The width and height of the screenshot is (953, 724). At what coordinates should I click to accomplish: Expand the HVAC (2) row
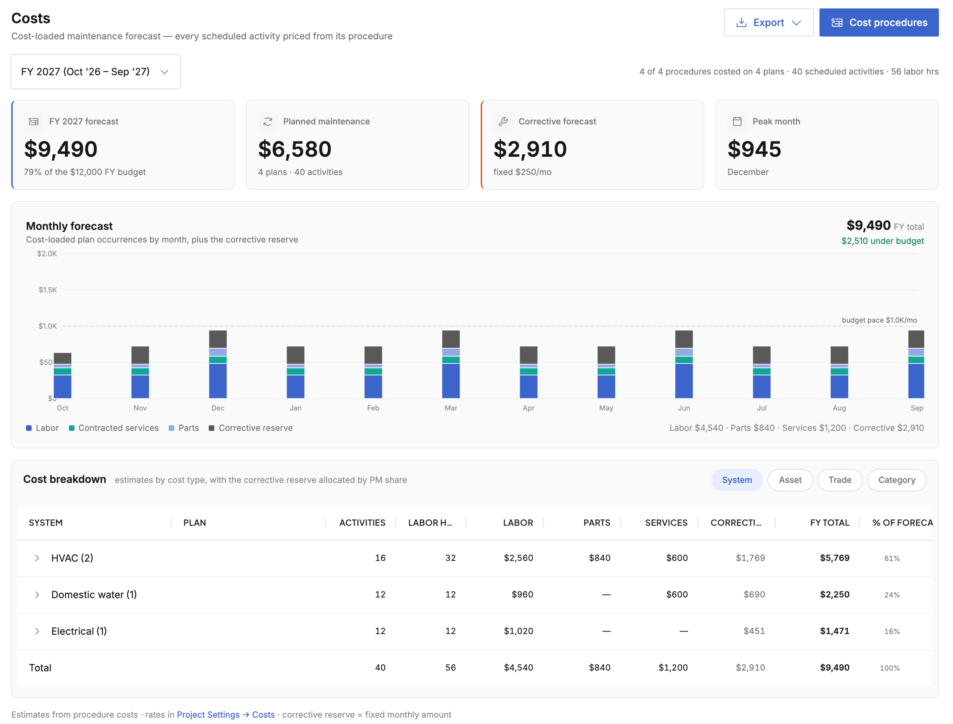37,558
